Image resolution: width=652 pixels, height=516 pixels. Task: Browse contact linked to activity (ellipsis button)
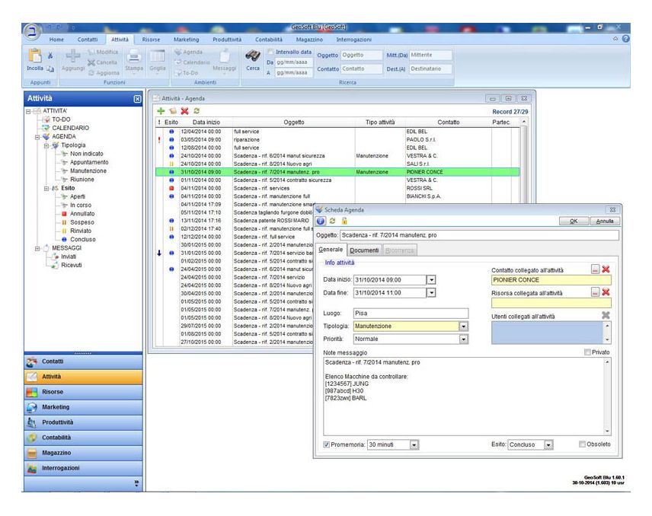pyautogui.click(x=595, y=269)
